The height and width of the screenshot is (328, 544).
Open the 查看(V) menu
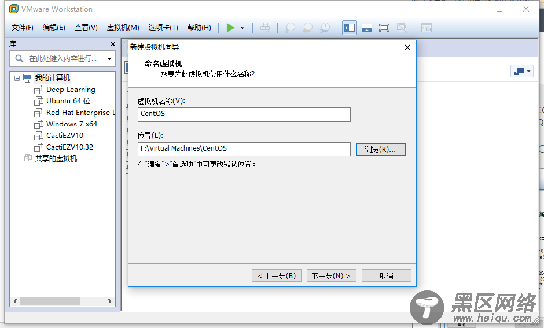pos(86,28)
